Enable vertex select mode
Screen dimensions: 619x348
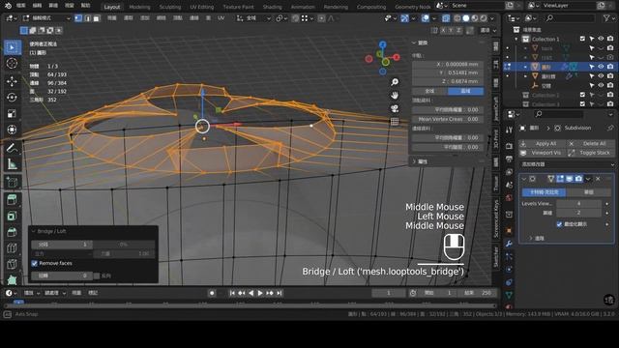point(78,18)
